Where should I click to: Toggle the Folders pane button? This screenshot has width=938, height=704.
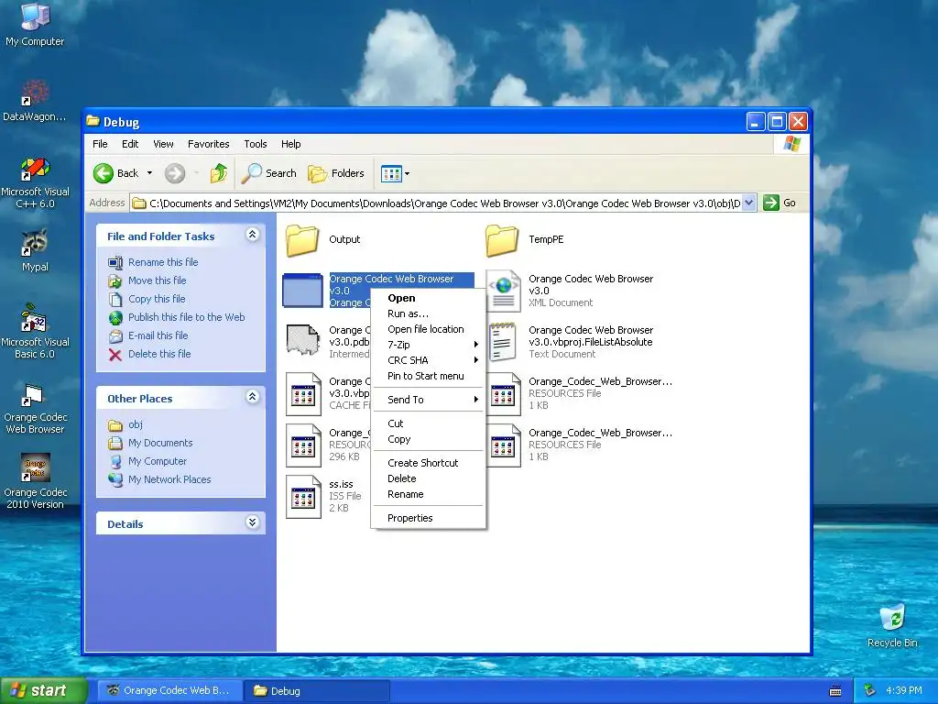pos(336,173)
